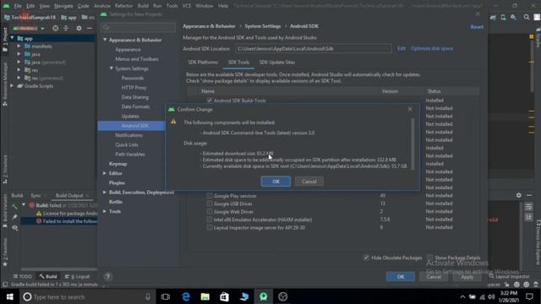The image size is (541, 304).
Task: Open the Logcat tool window from the bottom bar
Action: click(77, 276)
